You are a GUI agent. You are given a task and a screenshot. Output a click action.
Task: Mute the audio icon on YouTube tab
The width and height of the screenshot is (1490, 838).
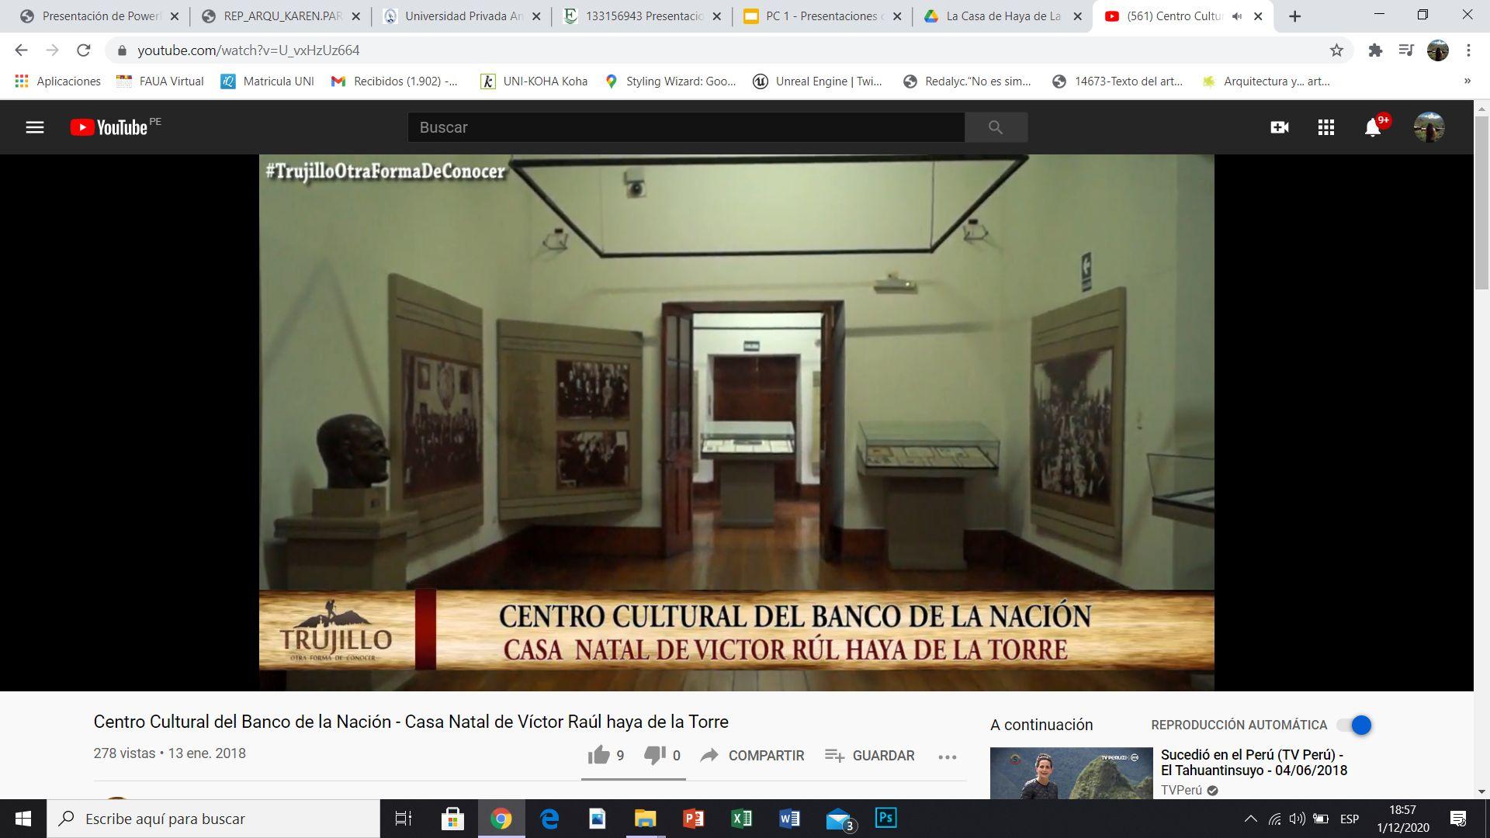point(1238,16)
